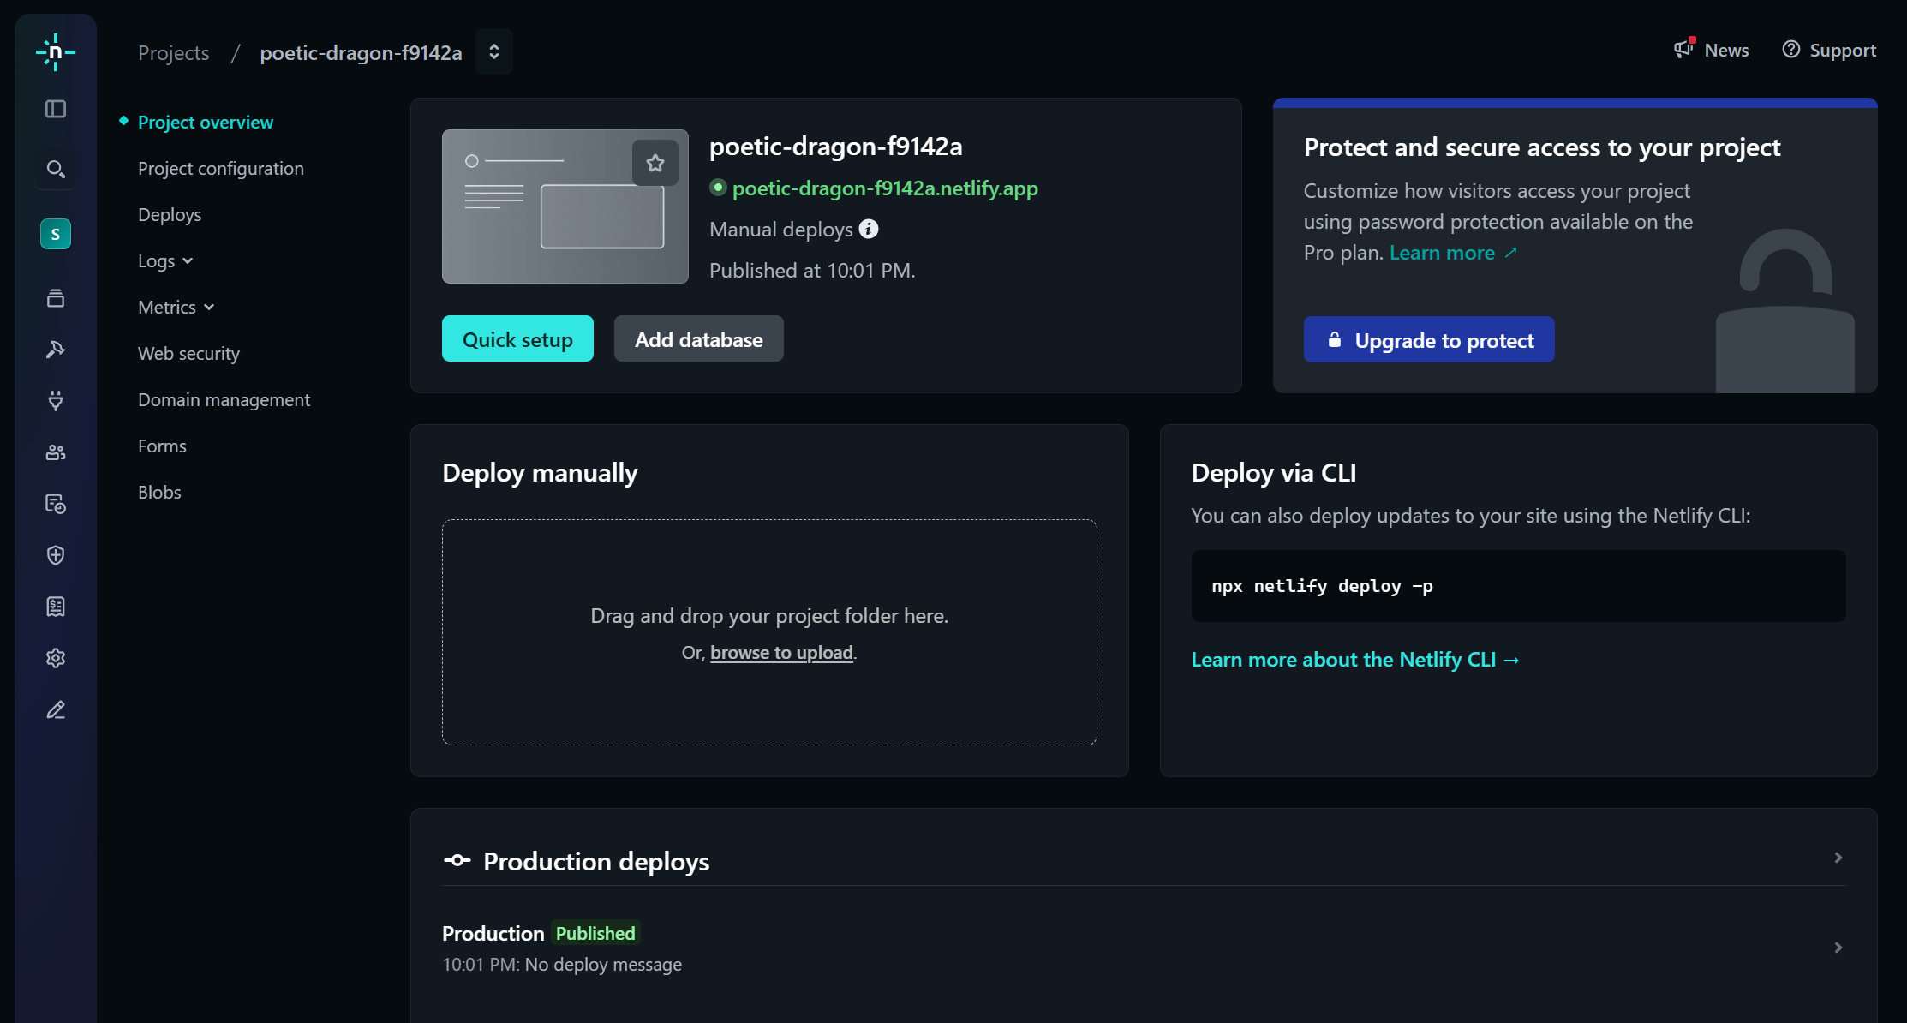Go to Projects in the breadcrumb
The height and width of the screenshot is (1023, 1907).
[x=174, y=52]
